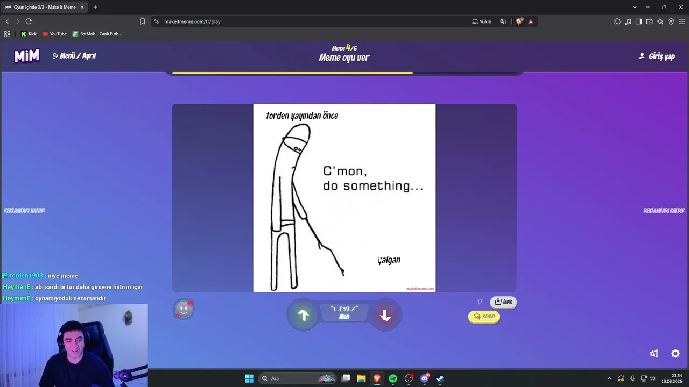Close the Make it Meme tab
Image resolution: width=689 pixels, height=387 pixels.
(x=82, y=7)
